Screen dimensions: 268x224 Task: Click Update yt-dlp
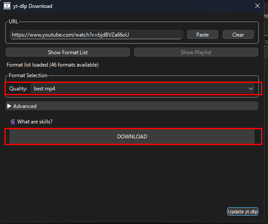tap(242, 212)
